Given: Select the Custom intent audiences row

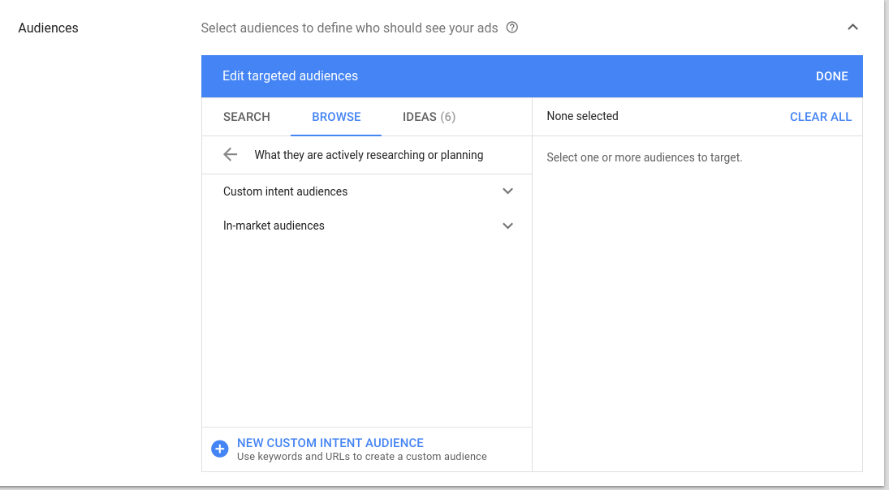Looking at the screenshot, I should click(285, 191).
